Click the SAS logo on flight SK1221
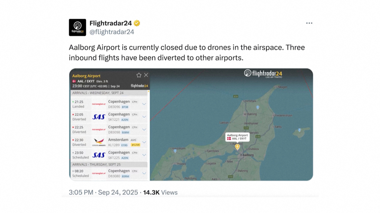The width and height of the screenshot is (380, 213). pyautogui.click(x=99, y=117)
